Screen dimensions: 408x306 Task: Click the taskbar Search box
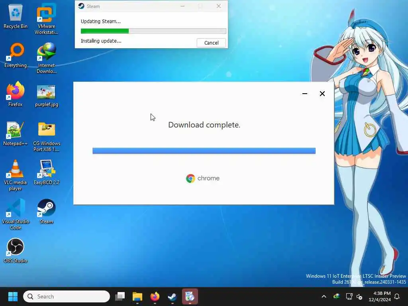[x=67, y=296]
